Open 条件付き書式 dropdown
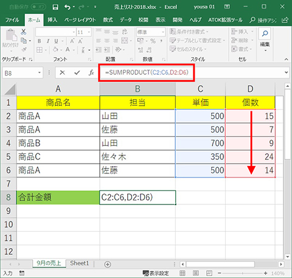Image resolution: width=292 pixels, height=278 pixels. coord(189,32)
